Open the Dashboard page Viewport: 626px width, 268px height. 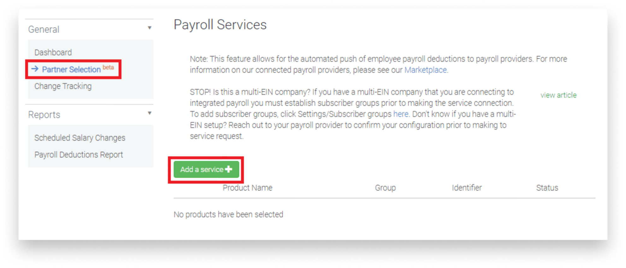53,52
